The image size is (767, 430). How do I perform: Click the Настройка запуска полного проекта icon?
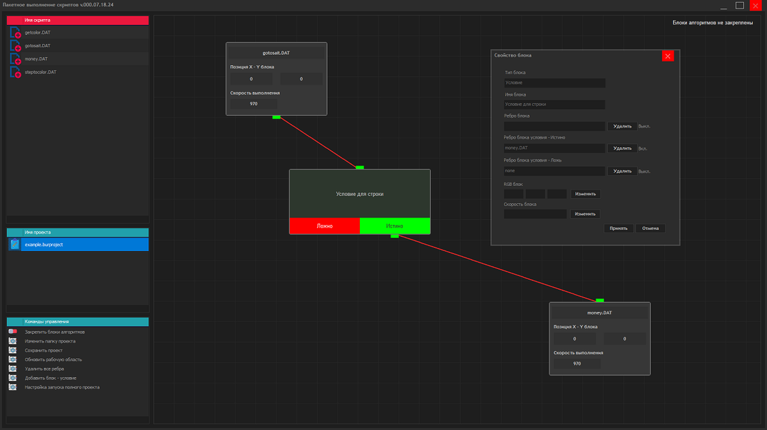pos(13,387)
